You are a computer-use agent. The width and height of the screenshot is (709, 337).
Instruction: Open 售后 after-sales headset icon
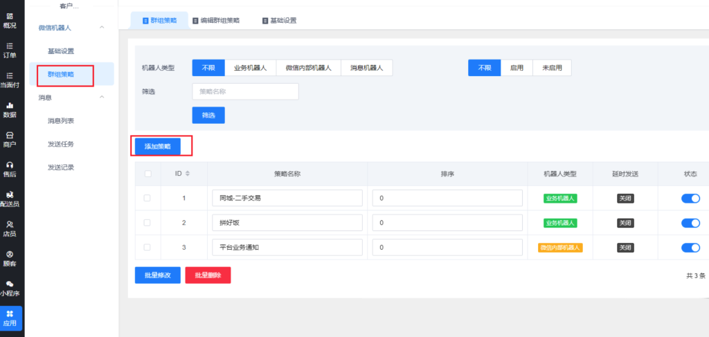pyautogui.click(x=10, y=169)
